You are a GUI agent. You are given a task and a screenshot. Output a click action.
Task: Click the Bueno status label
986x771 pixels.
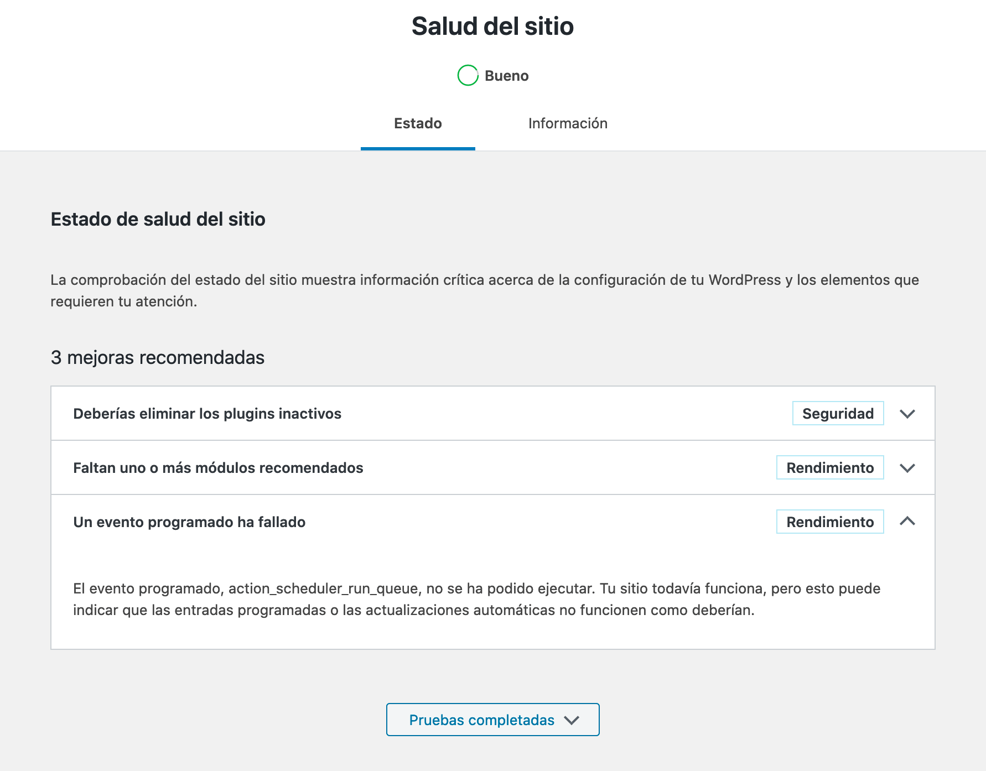tap(506, 76)
